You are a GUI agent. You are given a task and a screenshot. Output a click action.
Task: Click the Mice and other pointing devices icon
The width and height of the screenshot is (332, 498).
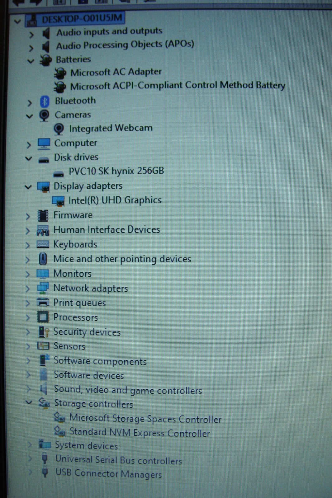click(x=43, y=259)
